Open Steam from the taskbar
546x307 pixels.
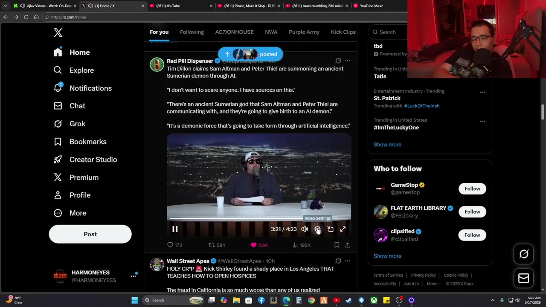coord(349,300)
